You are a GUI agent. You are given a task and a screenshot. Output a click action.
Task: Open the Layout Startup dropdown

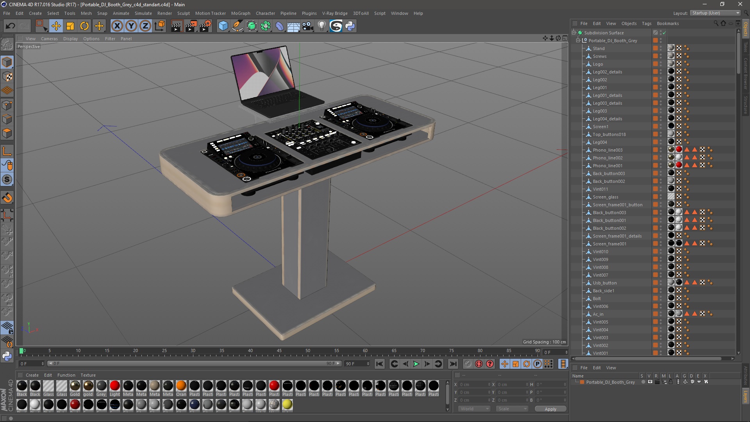(x=715, y=13)
